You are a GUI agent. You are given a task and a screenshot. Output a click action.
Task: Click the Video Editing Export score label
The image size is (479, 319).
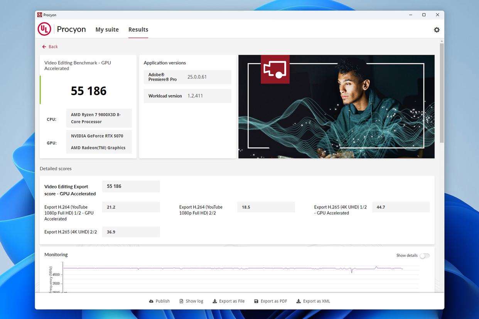pyautogui.click(x=70, y=190)
